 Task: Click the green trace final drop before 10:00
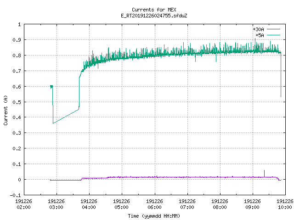coord(281,75)
